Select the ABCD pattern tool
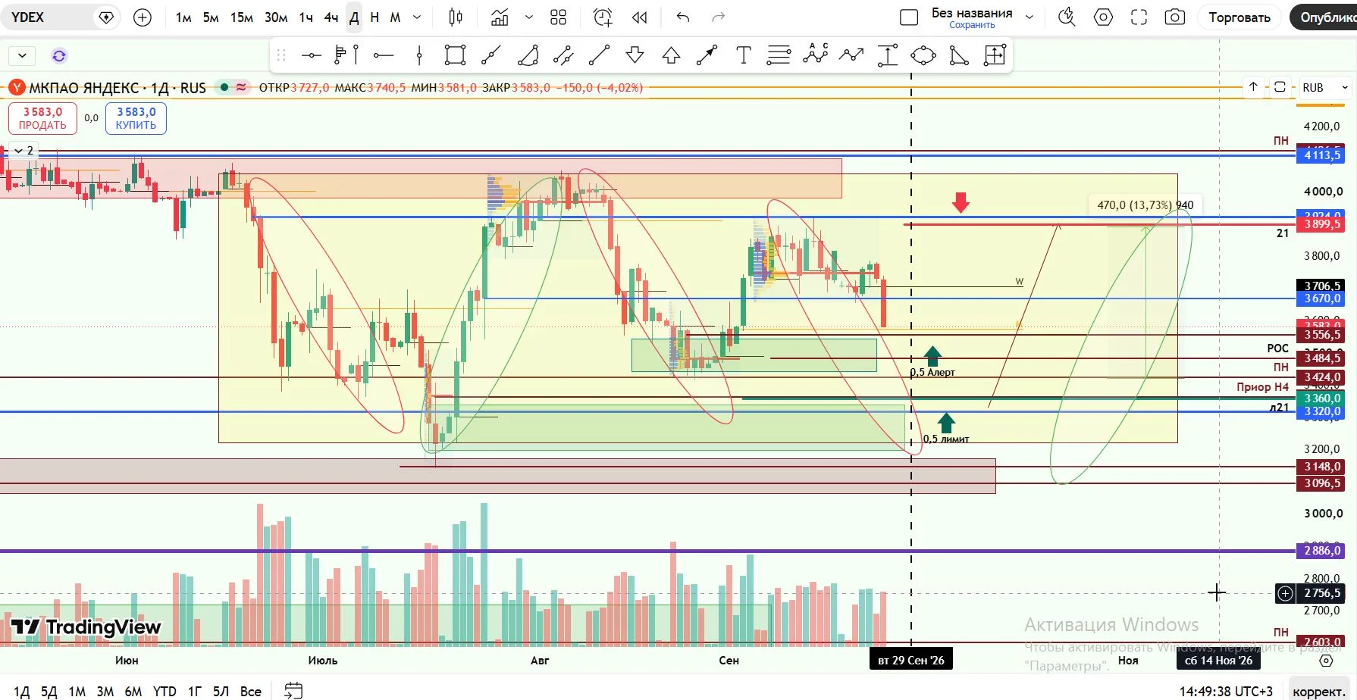Image resolution: width=1357 pixels, height=700 pixels. (815, 55)
